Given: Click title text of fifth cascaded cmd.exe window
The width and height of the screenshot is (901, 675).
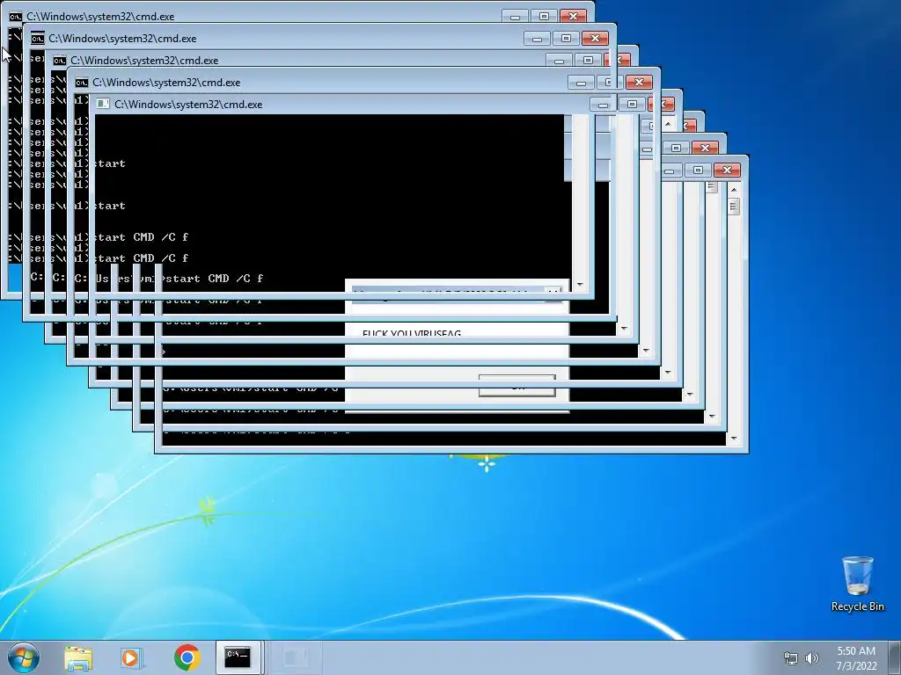Looking at the screenshot, I should coord(188,104).
